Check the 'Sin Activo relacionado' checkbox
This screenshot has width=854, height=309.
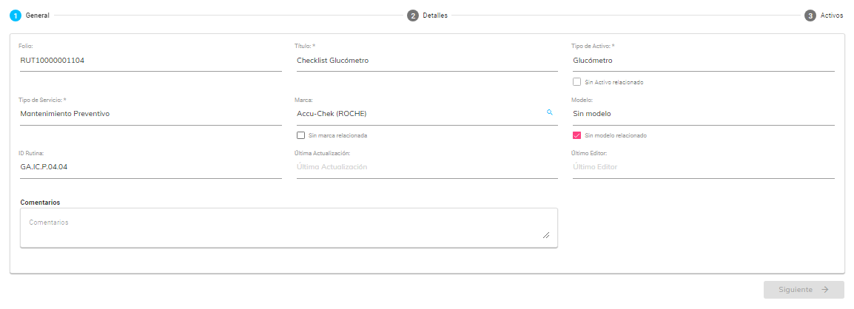(577, 82)
